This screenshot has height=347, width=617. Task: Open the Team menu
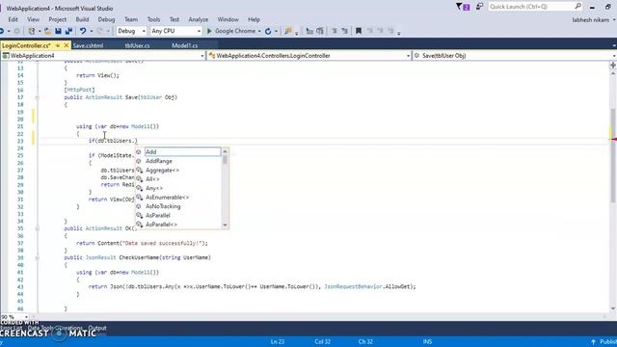[x=131, y=19]
